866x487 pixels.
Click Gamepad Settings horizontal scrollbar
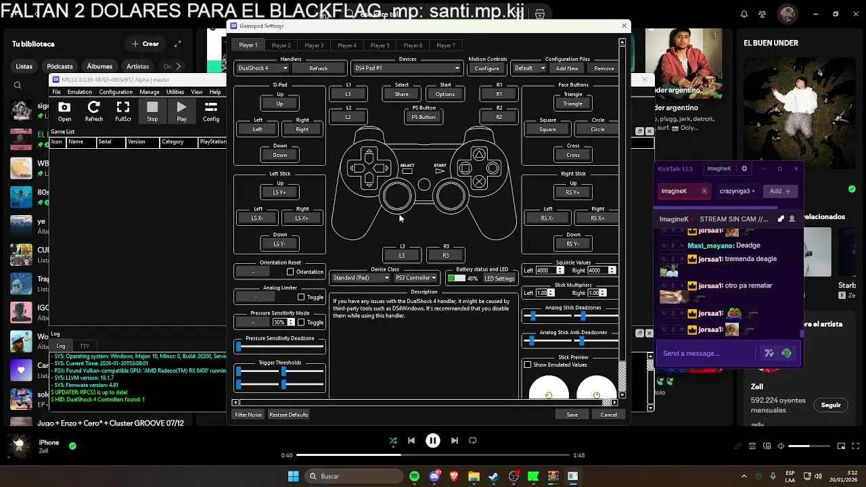coord(425,402)
